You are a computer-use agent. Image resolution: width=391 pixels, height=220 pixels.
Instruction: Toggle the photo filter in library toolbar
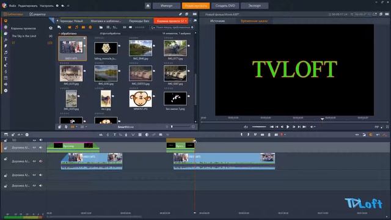coord(83,27)
